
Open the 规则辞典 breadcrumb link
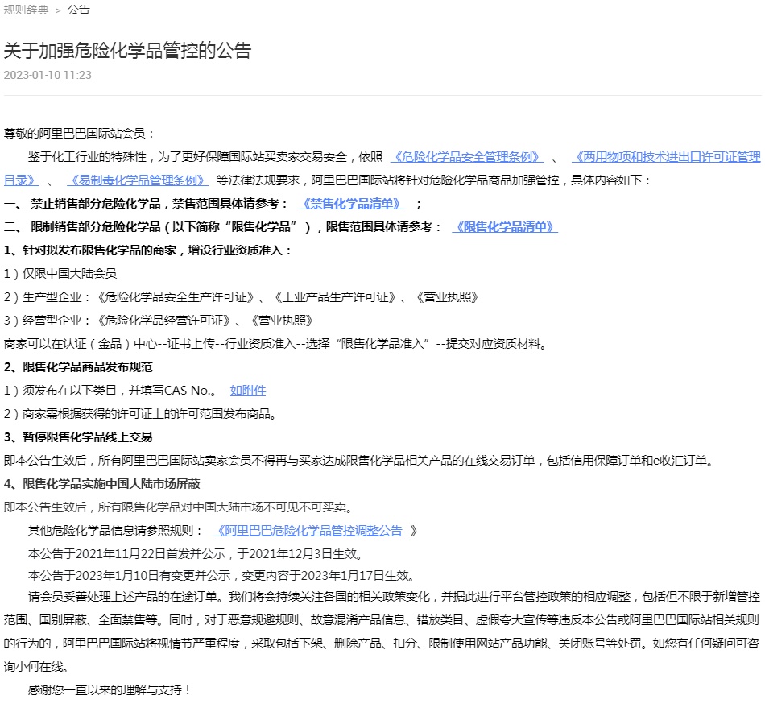[27, 10]
